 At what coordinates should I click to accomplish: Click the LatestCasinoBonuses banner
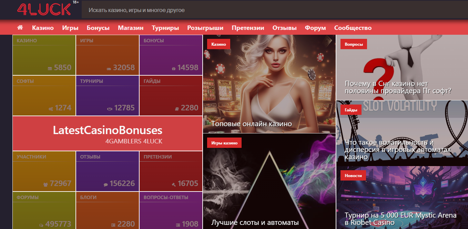tap(108, 133)
